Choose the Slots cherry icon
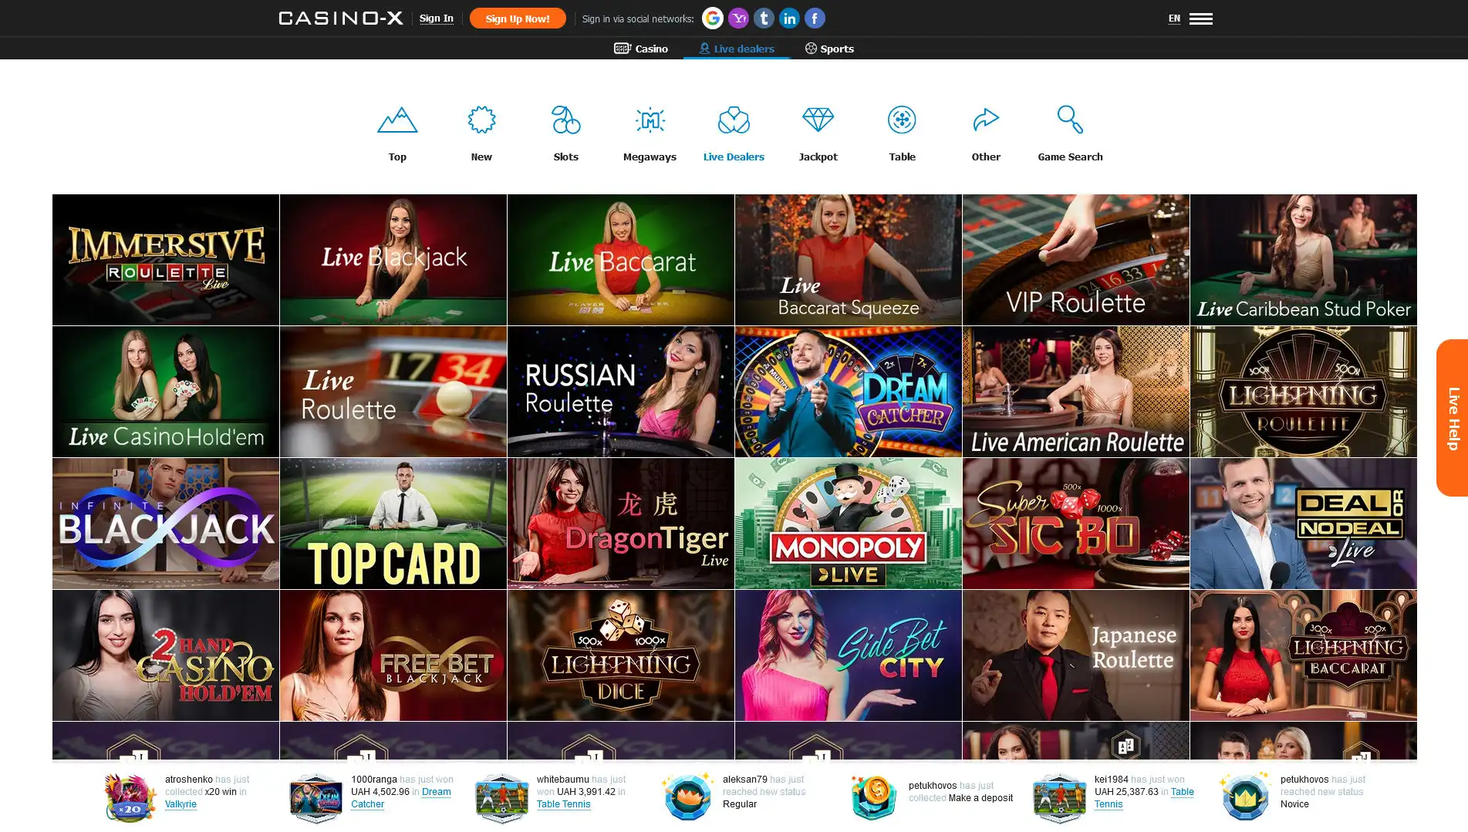This screenshot has height=832, width=1468. coord(565,121)
